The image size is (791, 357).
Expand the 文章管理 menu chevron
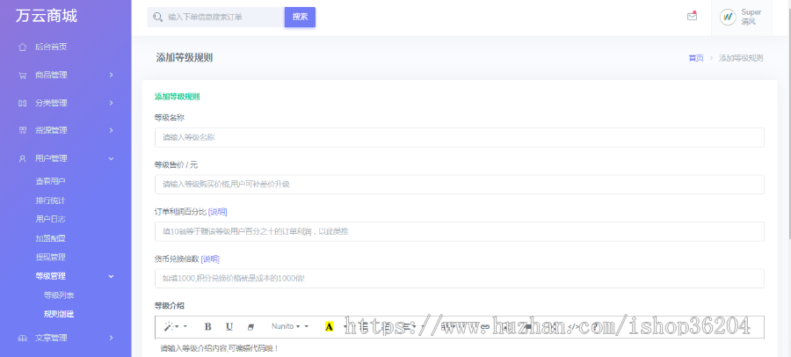pyautogui.click(x=111, y=338)
